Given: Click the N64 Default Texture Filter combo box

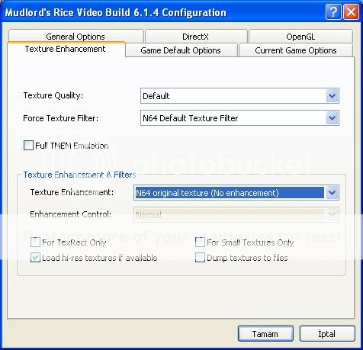Looking at the screenshot, I should click(x=239, y=118).
